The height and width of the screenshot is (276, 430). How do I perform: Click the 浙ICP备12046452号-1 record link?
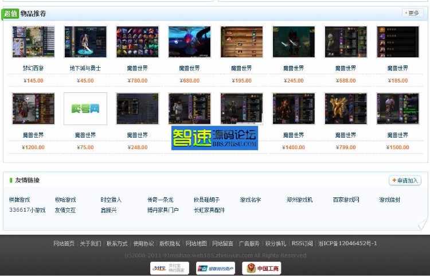pyautogui.click(x=347, y=244)
